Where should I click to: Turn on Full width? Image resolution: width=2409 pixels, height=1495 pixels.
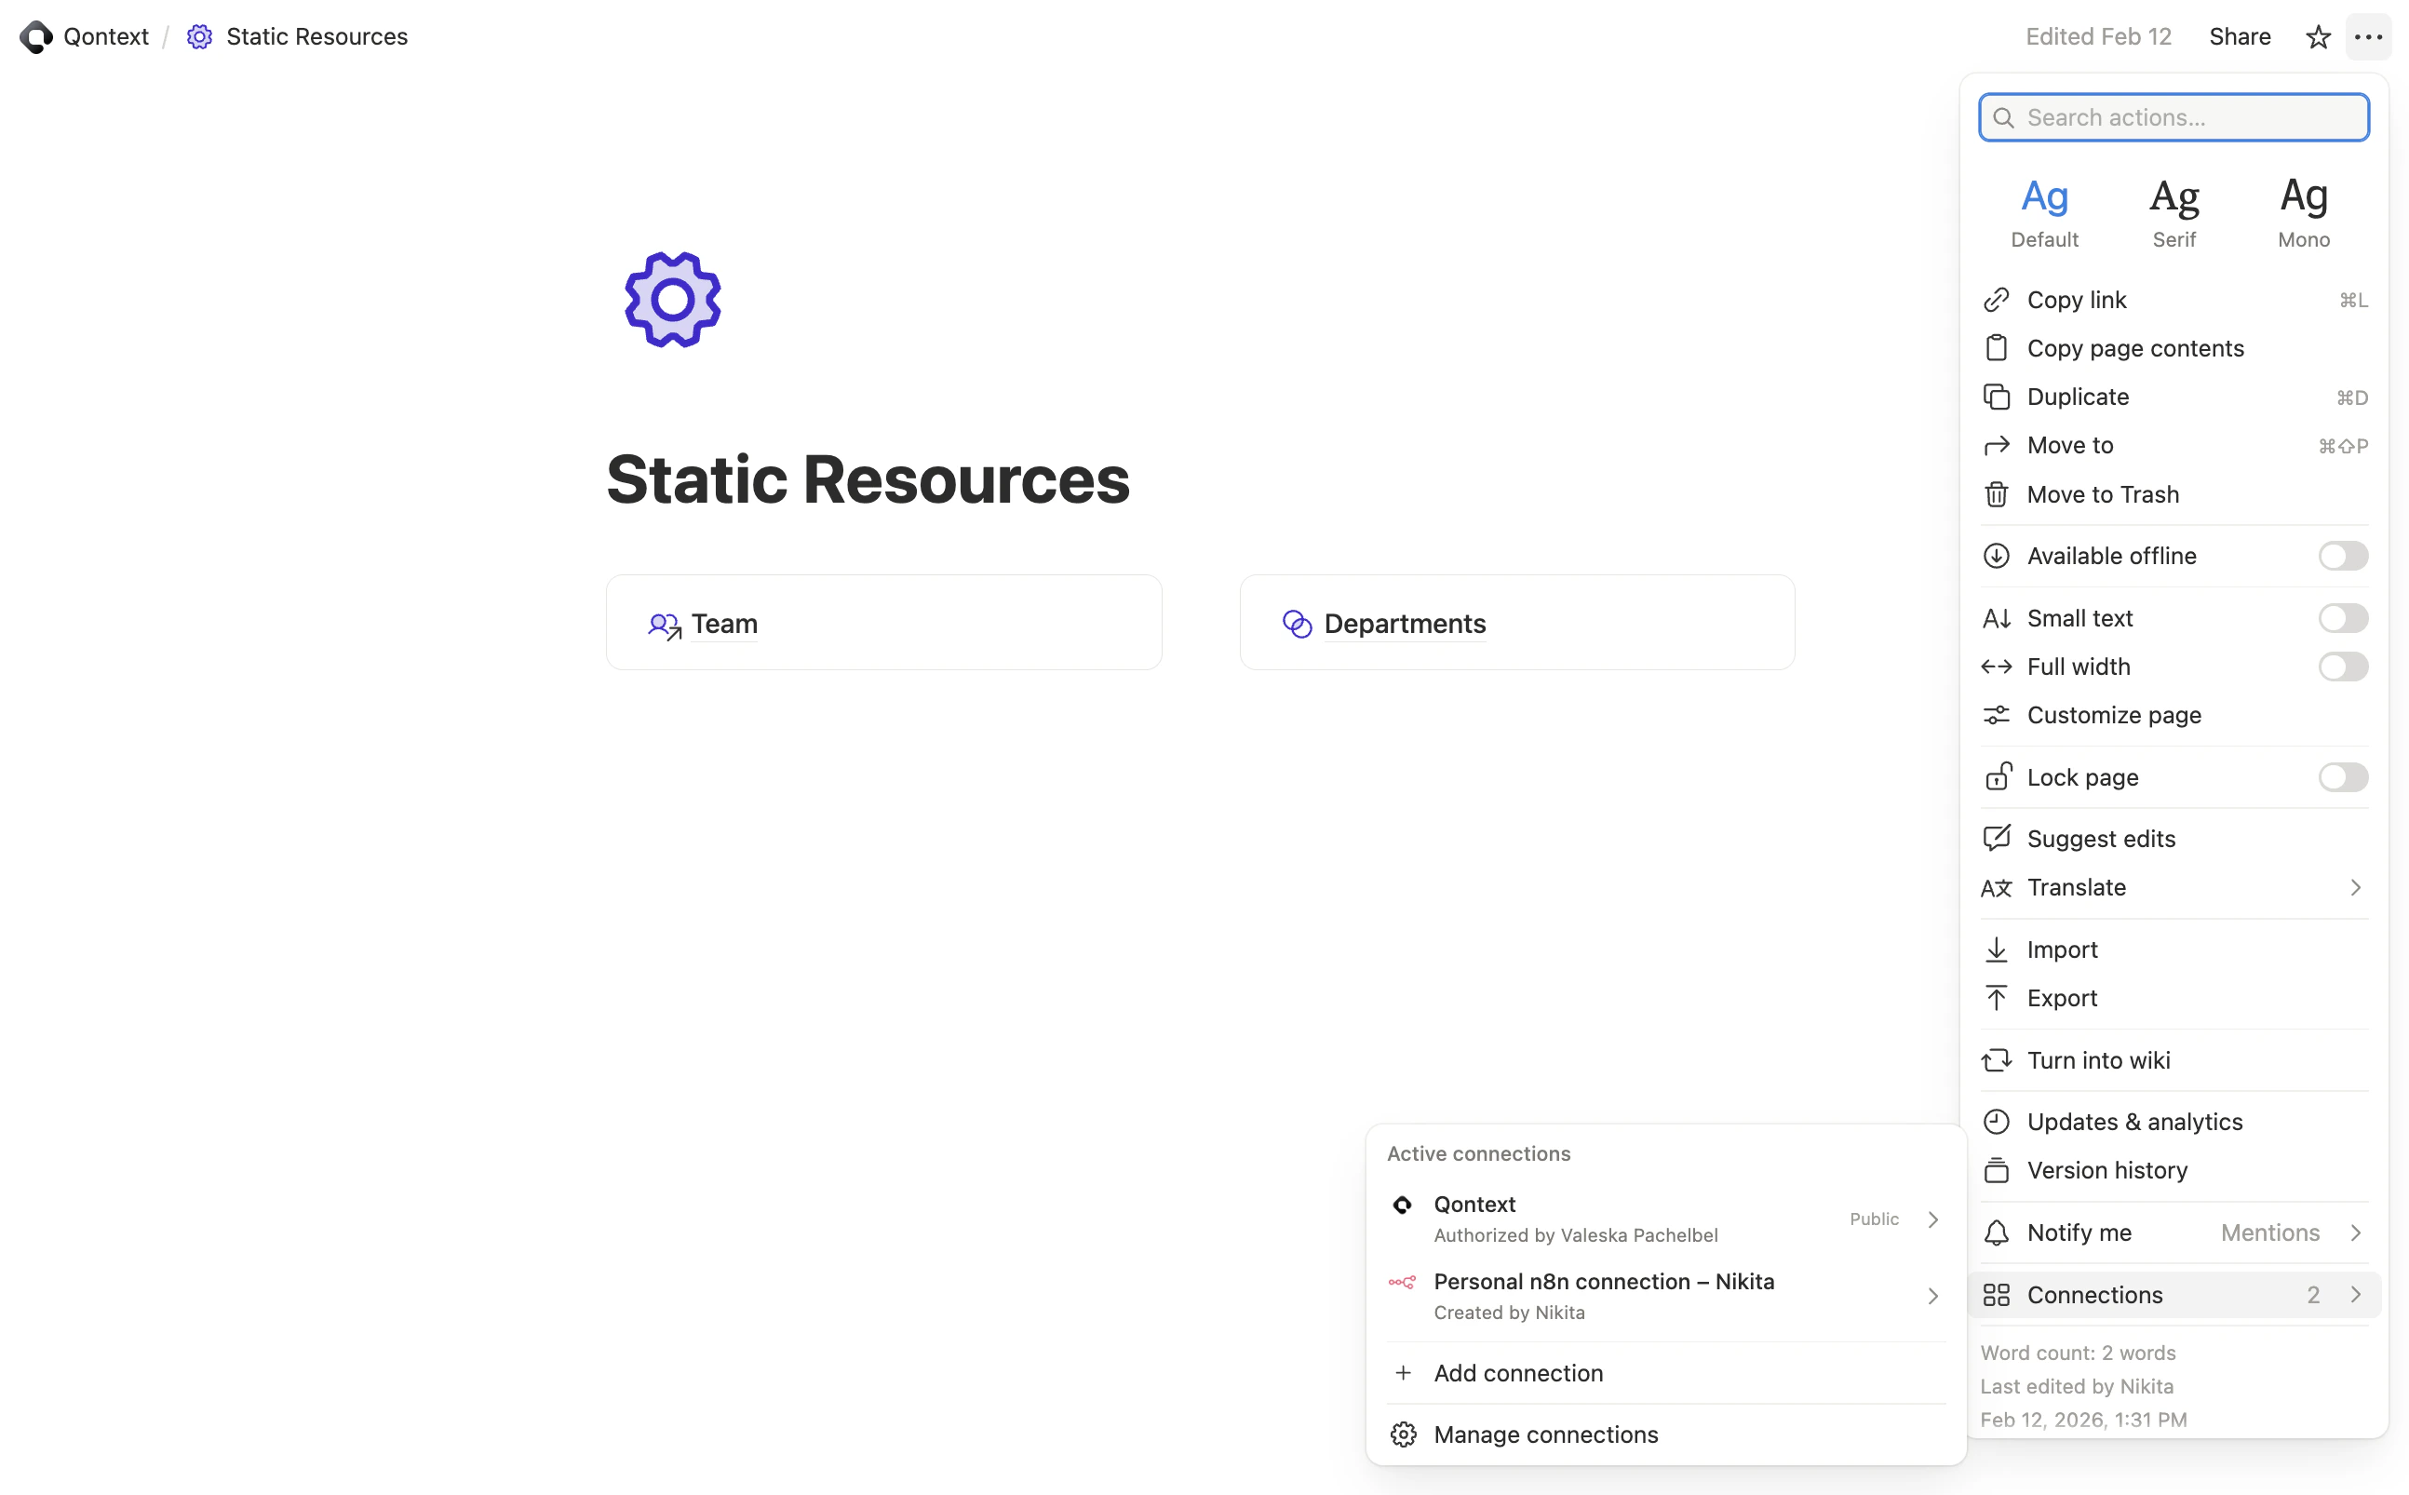(2341, 667)
